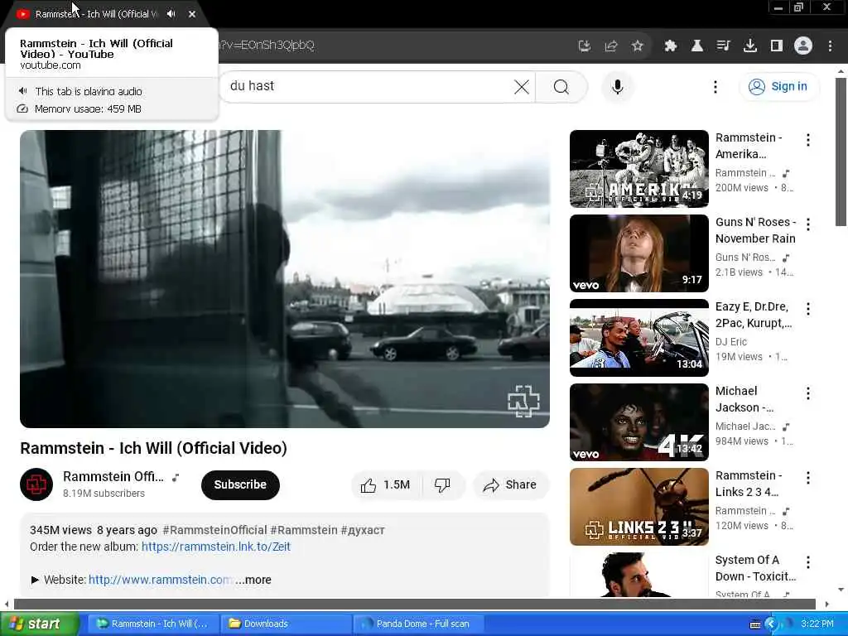Click the Ich Will video player
Image resolution: width=848 pixels, height=636 pixels.
[x=285, y=278]
